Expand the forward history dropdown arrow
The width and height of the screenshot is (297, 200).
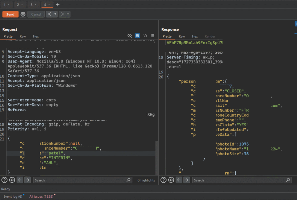click(x=68, y=14)
